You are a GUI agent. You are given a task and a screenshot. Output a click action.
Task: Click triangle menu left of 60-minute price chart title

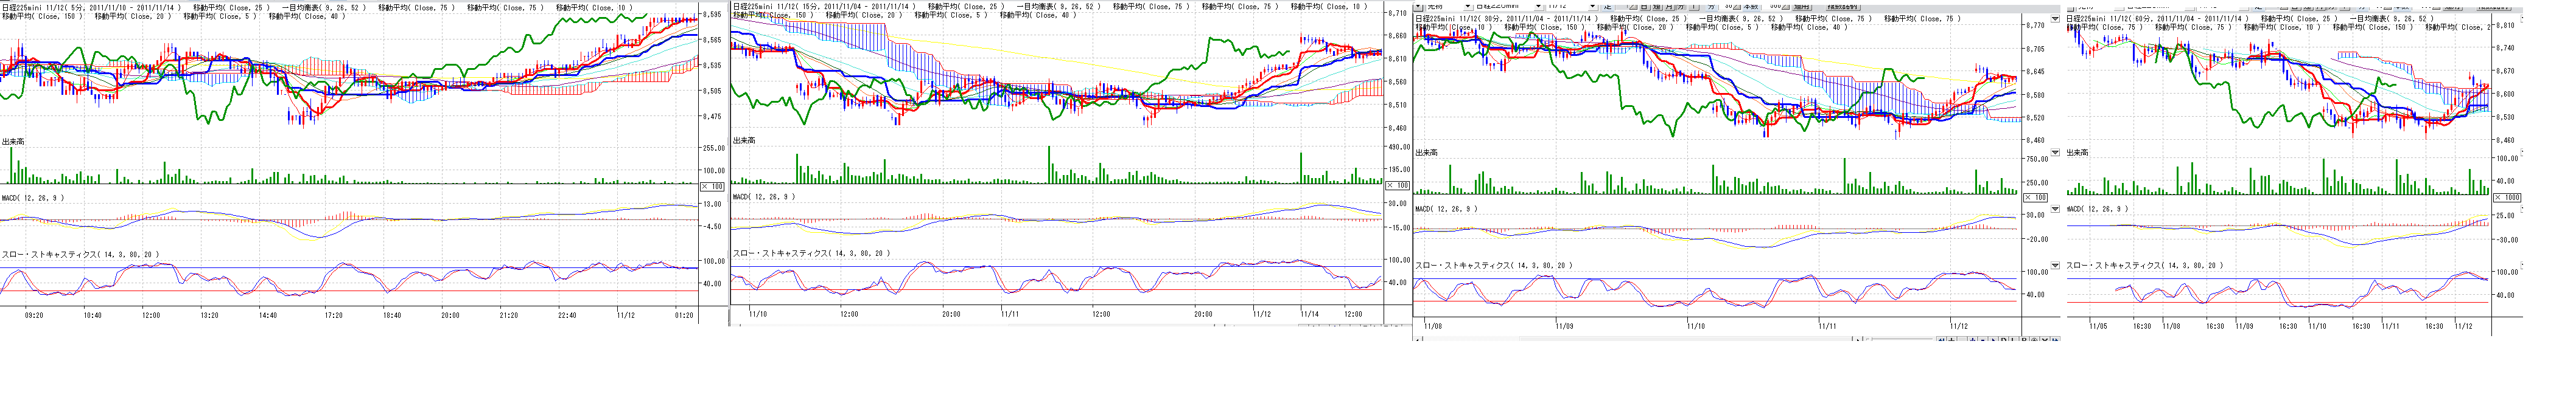point(2055,19)
